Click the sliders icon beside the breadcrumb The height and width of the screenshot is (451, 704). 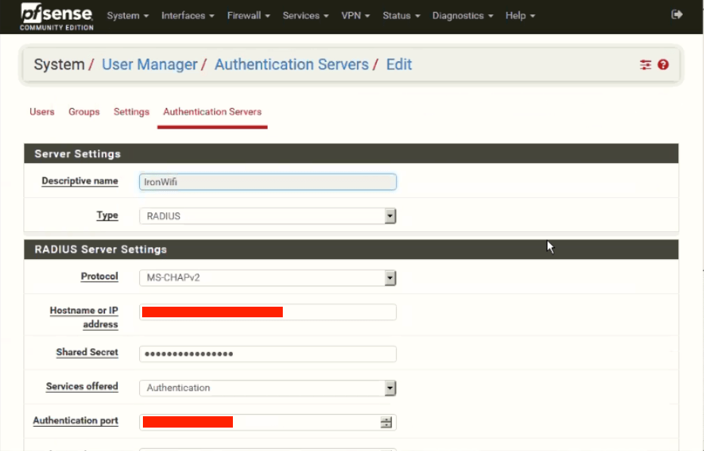click(x=645, y=65)
